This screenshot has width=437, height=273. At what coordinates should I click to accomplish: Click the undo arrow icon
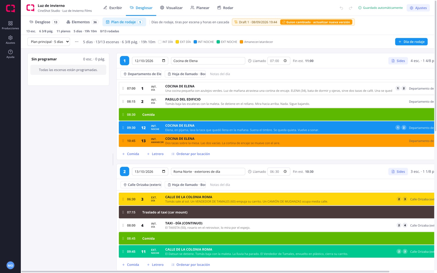[x=341, y=8]
